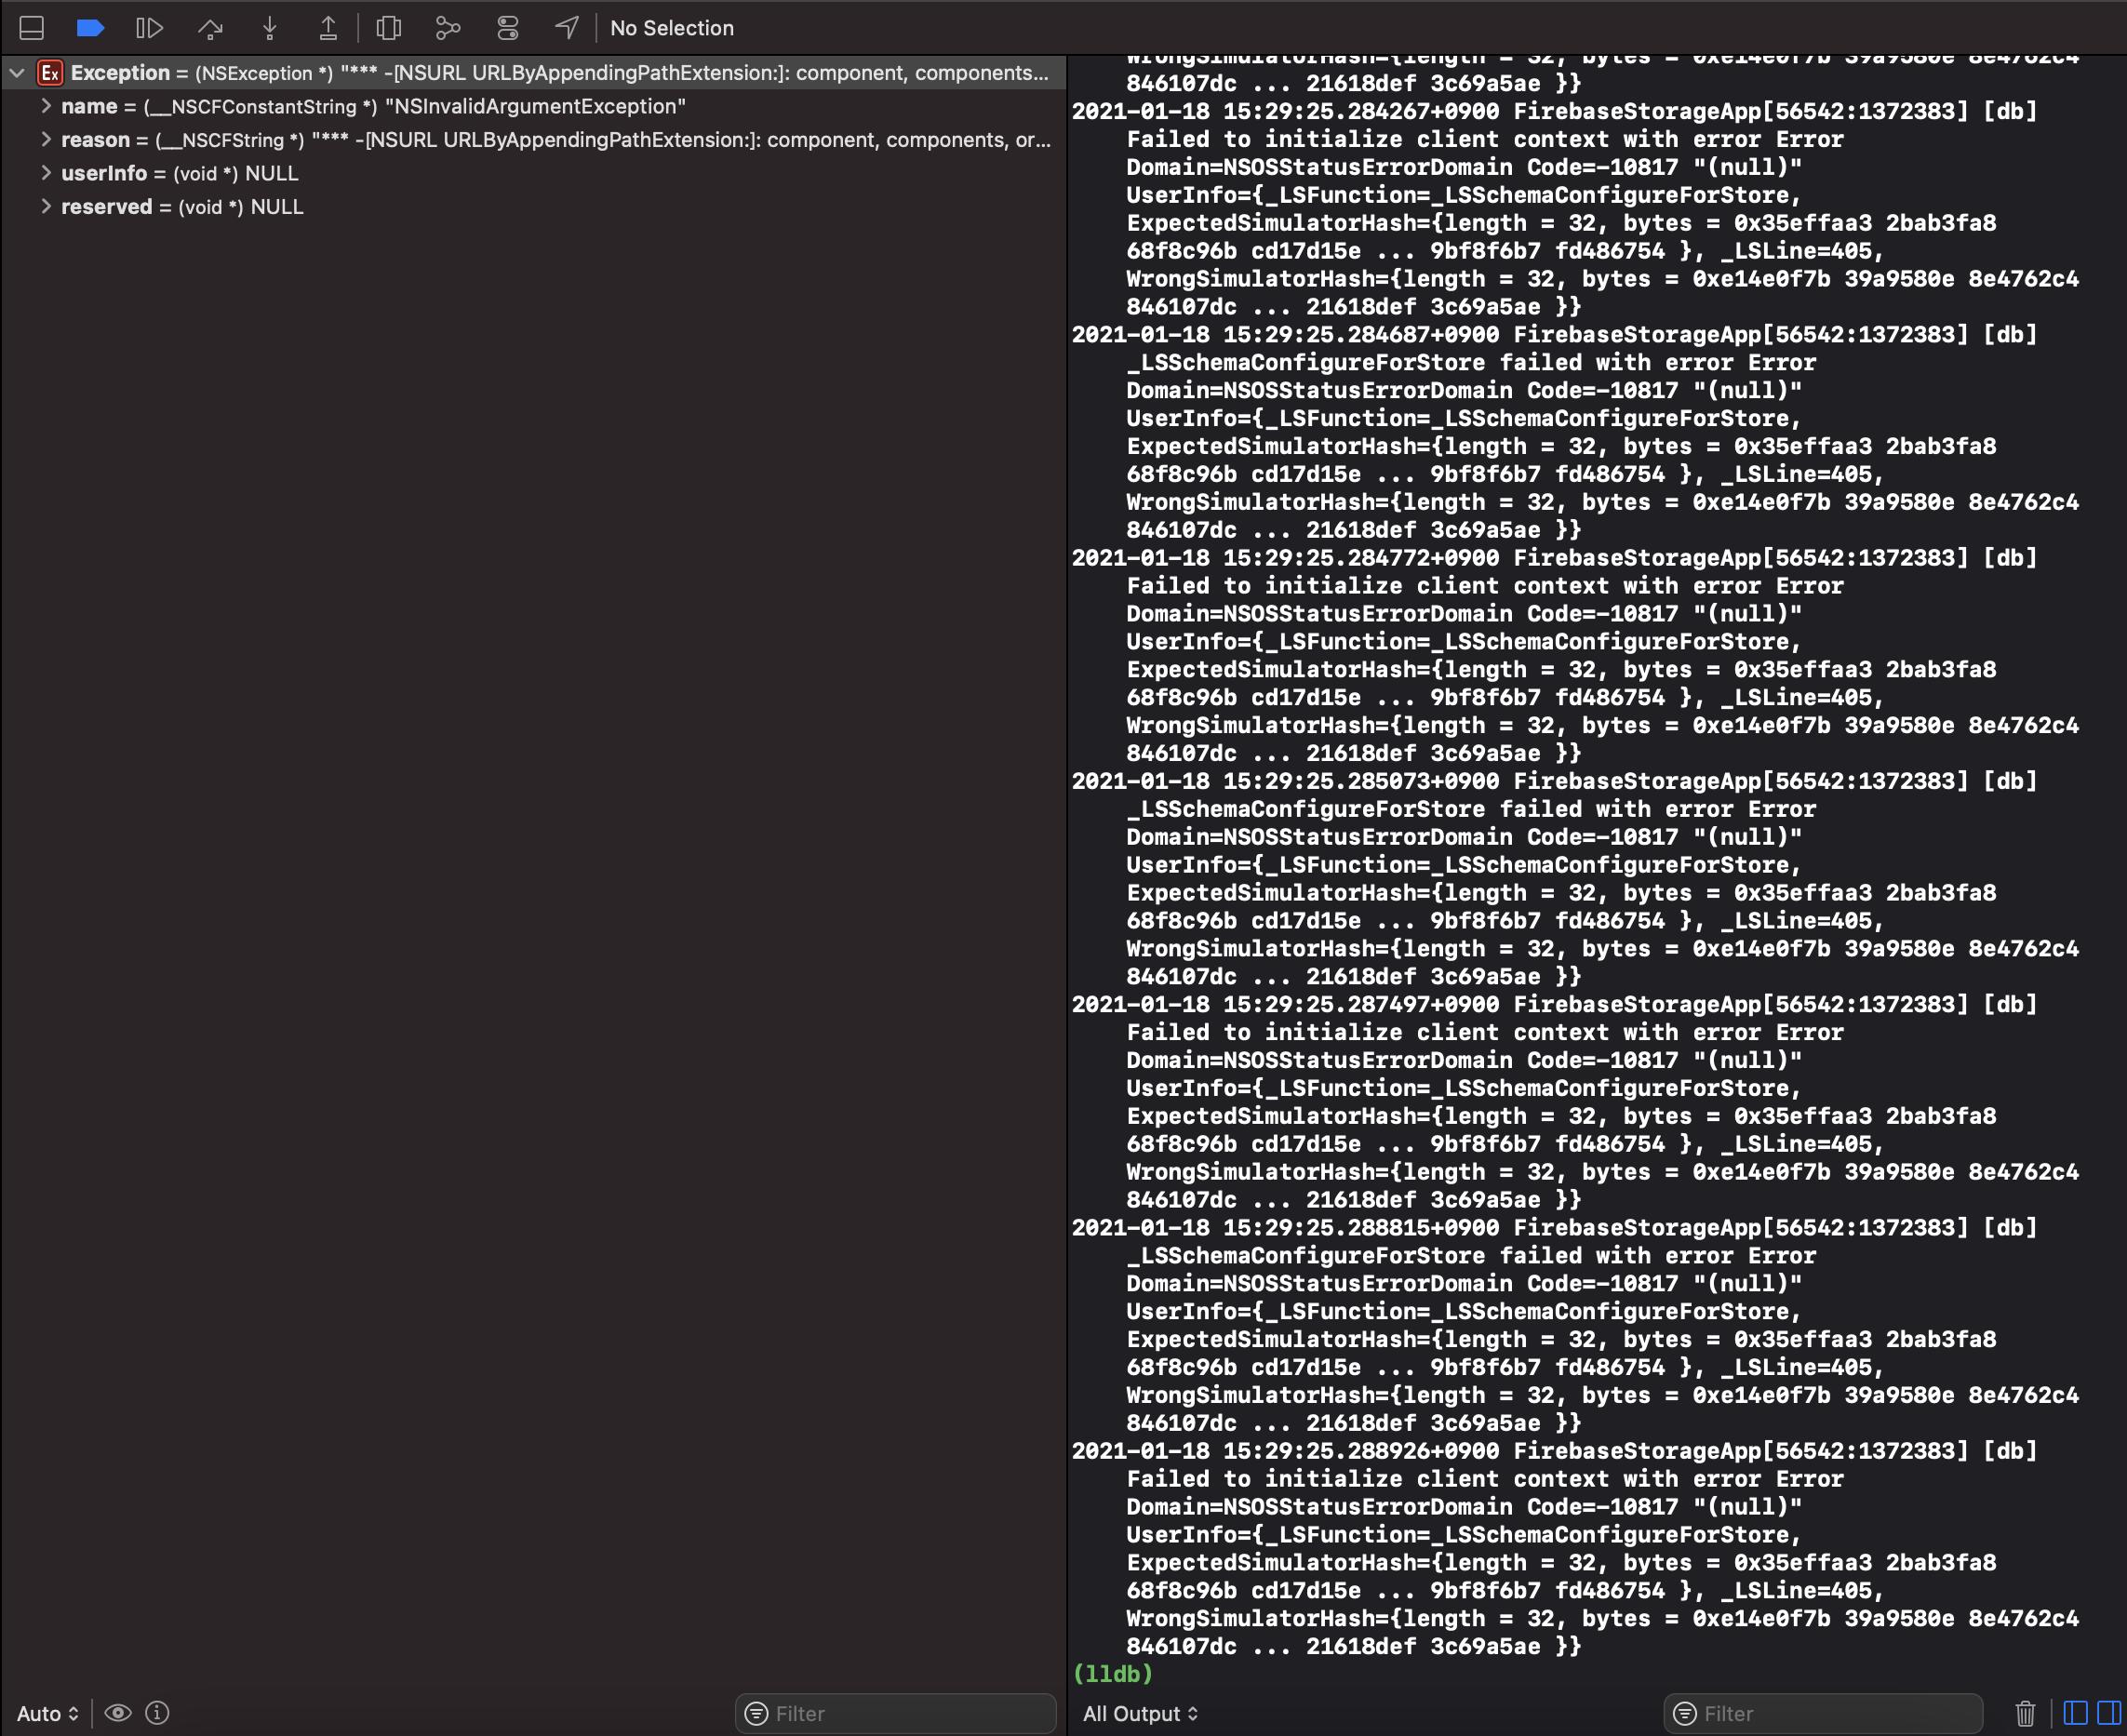
Task: Hide the debug area panel
Action: pos(32,28)
